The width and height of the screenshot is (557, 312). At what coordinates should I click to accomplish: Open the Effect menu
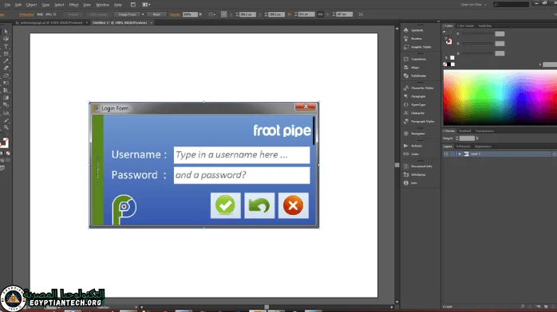pos(73,5)
